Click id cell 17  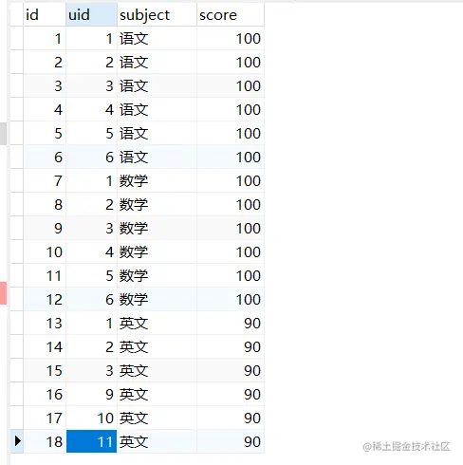(45, 418)
